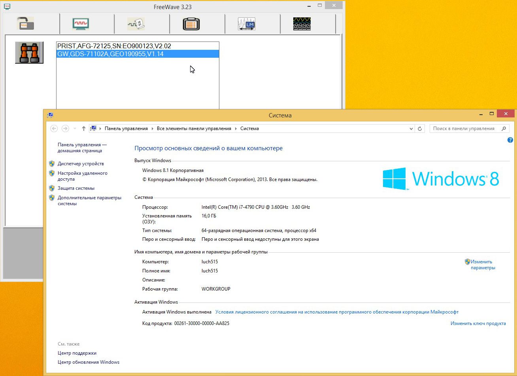Click the search magnifier icon
The image size is (517, 376).
(x=504, y=128)
